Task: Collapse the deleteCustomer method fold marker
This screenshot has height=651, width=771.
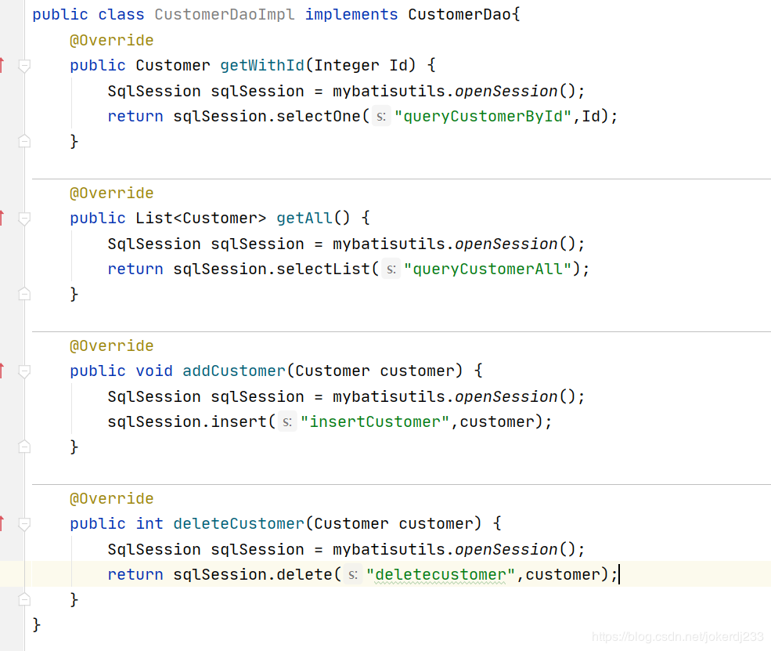Action: [24, 524]
